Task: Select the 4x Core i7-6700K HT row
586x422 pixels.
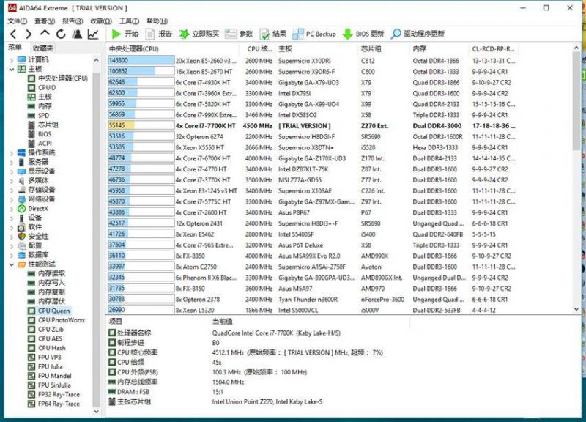Action: point(314,158)
